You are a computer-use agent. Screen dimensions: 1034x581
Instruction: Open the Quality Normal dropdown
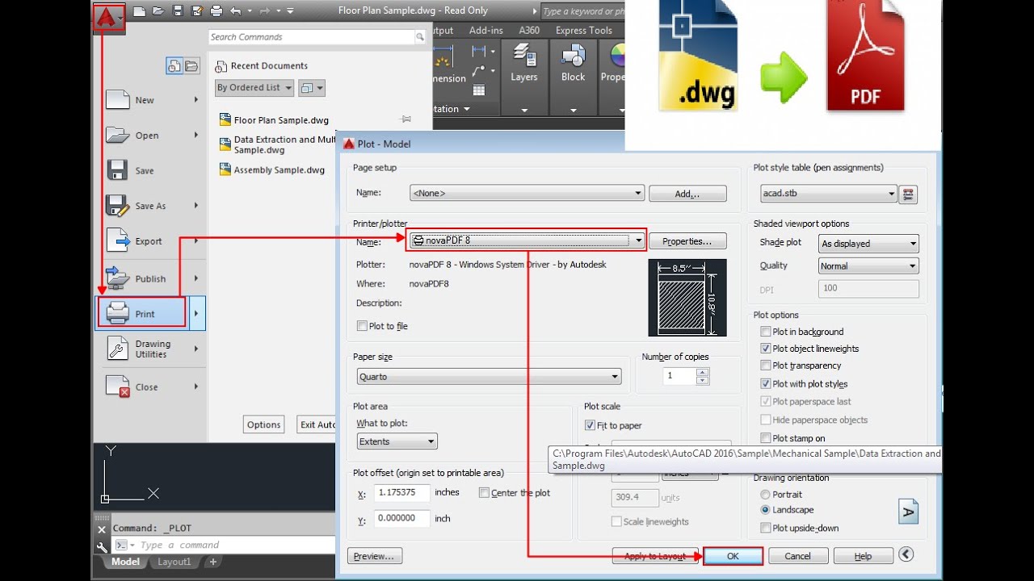click(x=869, y=265)
